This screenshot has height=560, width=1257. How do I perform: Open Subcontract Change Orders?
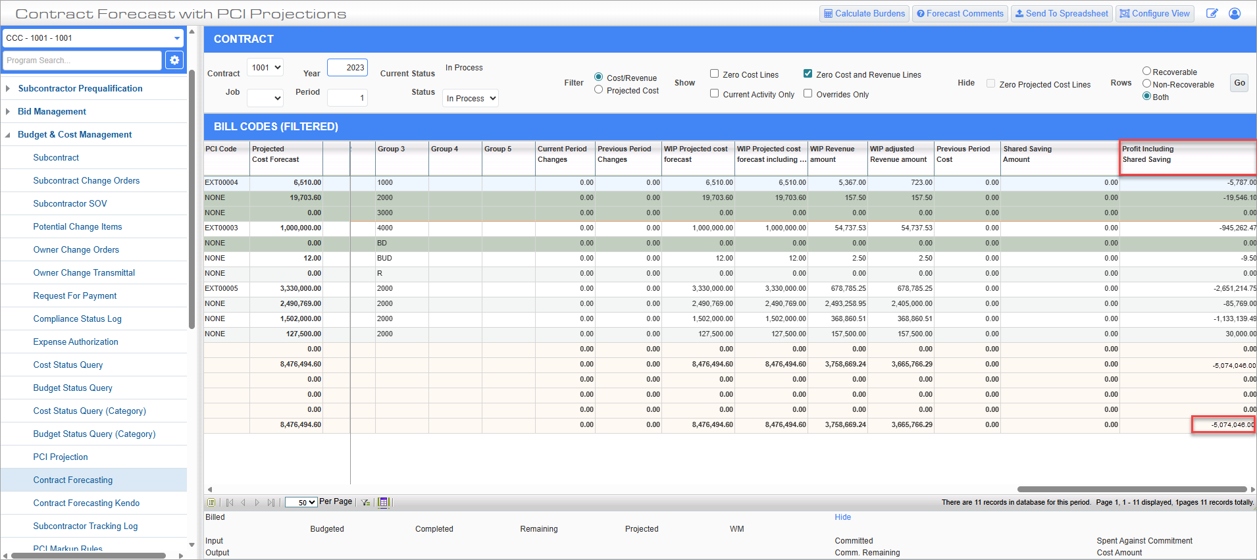pyautogui.click(x=86, y=180)
